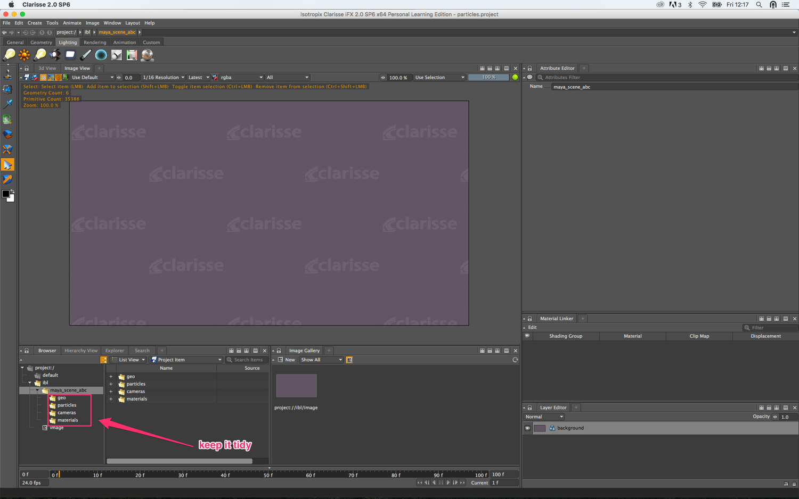Choose the translate cube tool with orange arrow
This screenshot has width=799, height=499.
coord(7,180)
